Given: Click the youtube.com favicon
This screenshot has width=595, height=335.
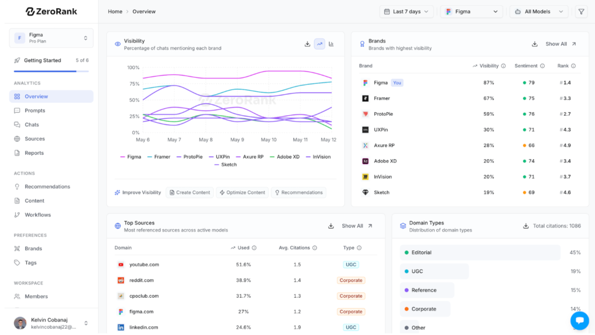Looking at the screenshot, I should coord(121,265).
